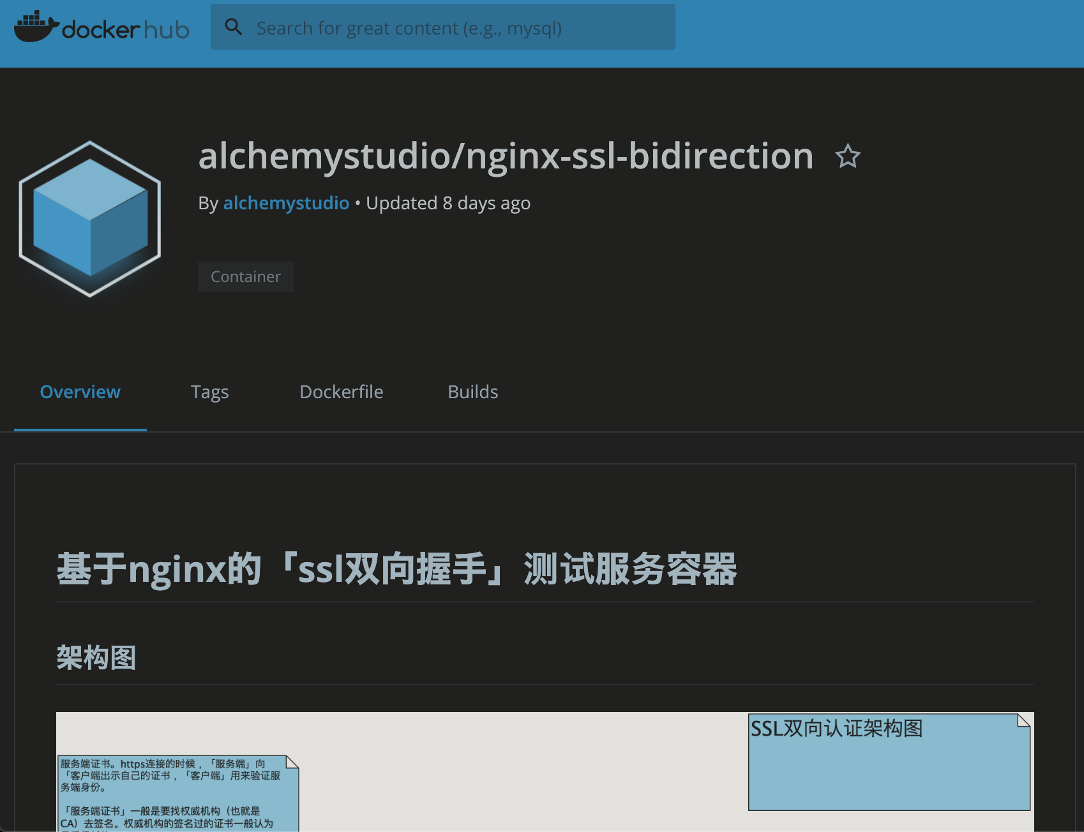
Task: Click the Container category tag
Action: [x=246, y=277]
